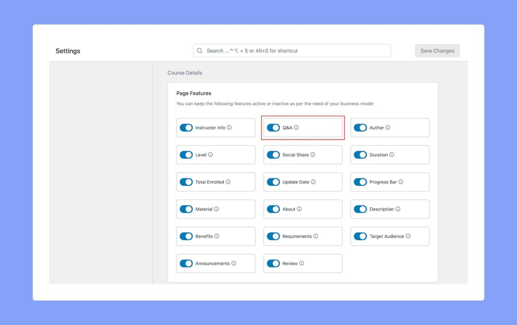Click the Progress Bar info icon
The image size is (517, 325).
(401, 182)
